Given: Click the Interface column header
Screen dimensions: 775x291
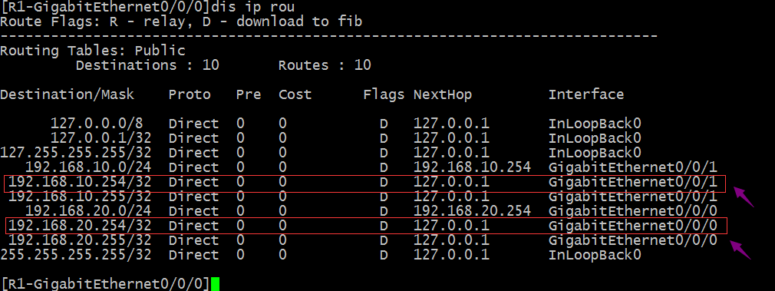Looking at the screenshot, I should [586, 94].
